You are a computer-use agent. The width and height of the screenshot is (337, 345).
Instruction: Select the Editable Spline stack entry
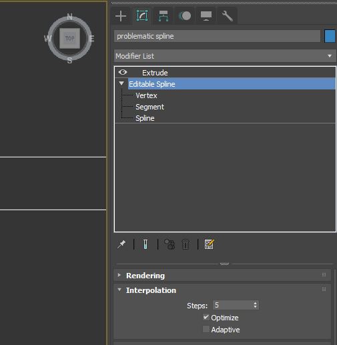coord(232,84)
